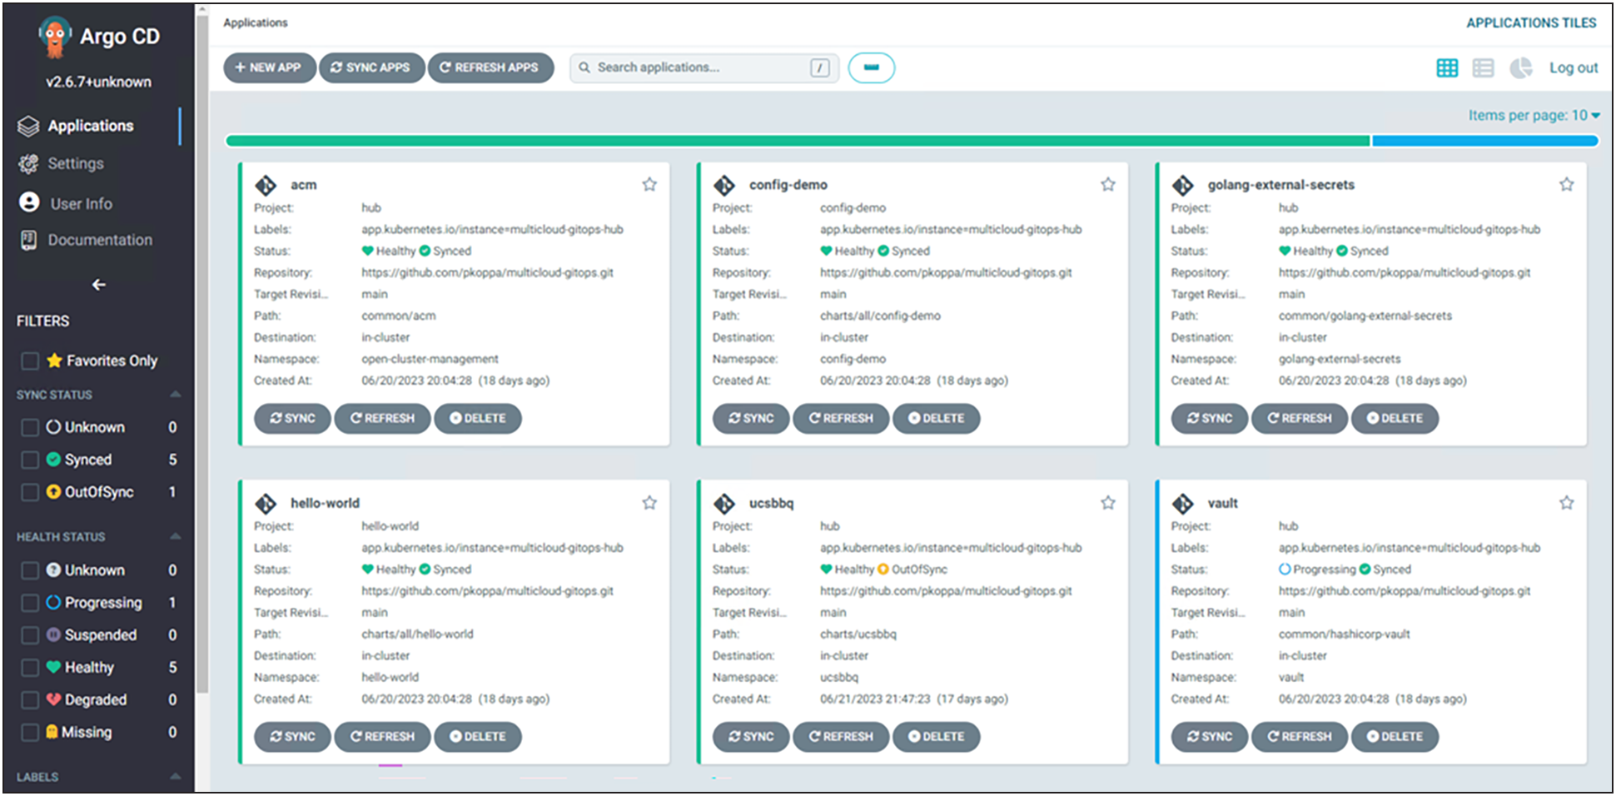Open the vault application title
This screenshot has height=796, width=1616.
[x=1223, y=503]
